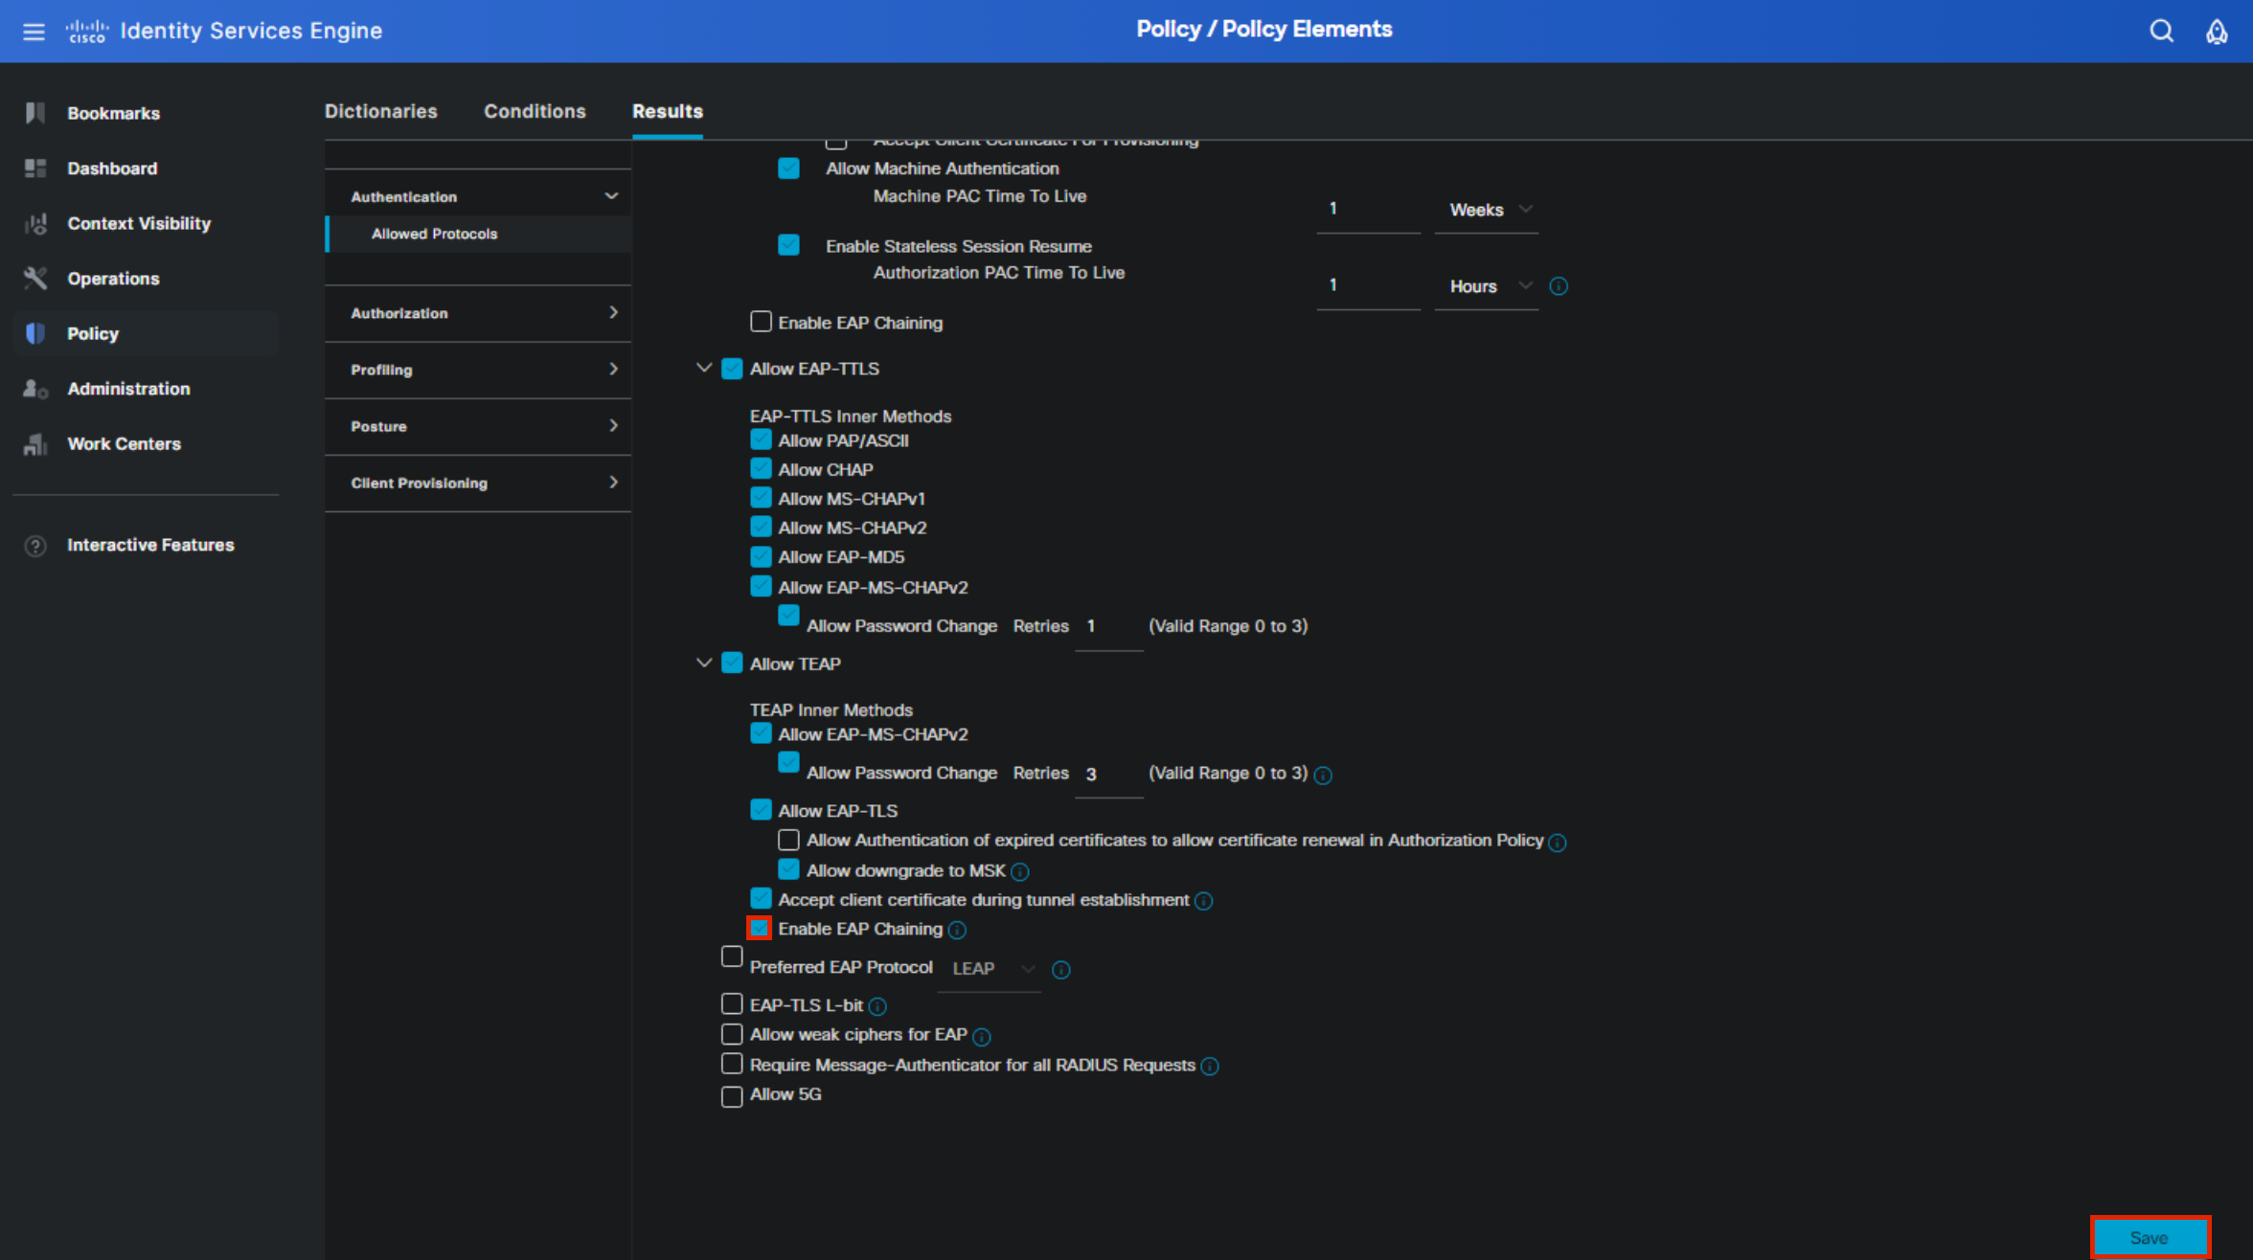
Task: Open the hamburger navigation menu
Action: point(34,32)
